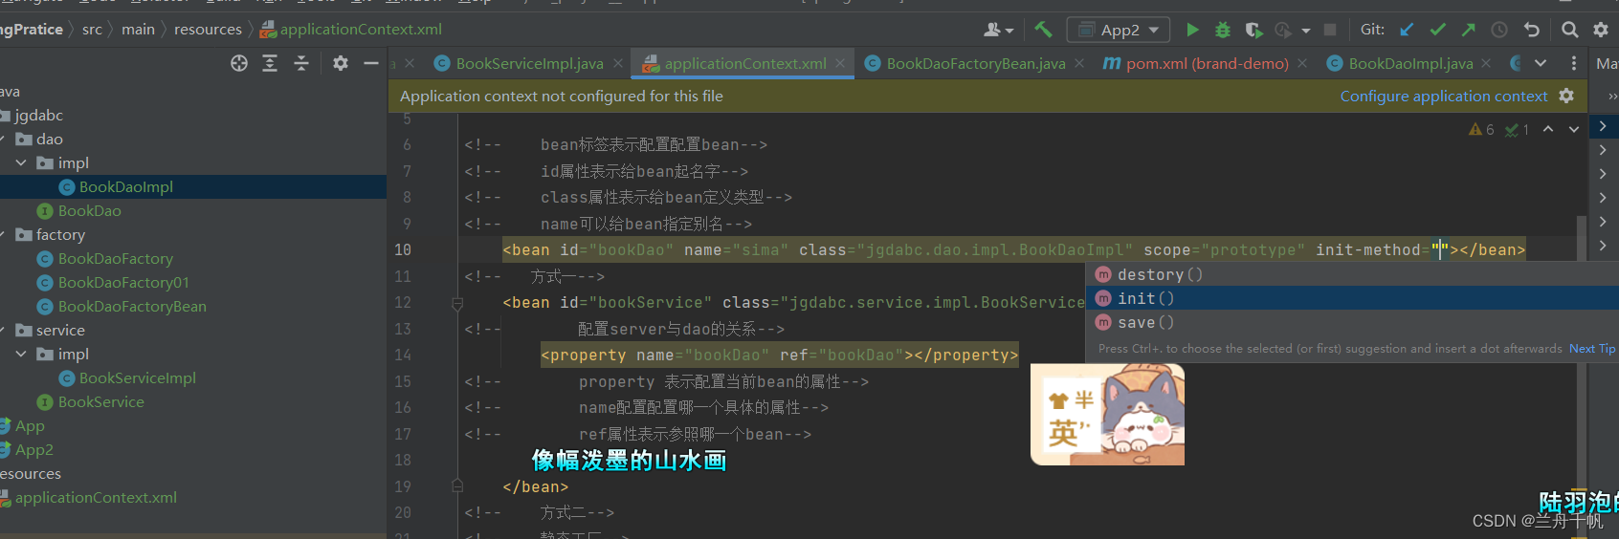This screenshot has width=1619, height=539.
Task: Run App2 with coverage
Action: coord(1253,30)
